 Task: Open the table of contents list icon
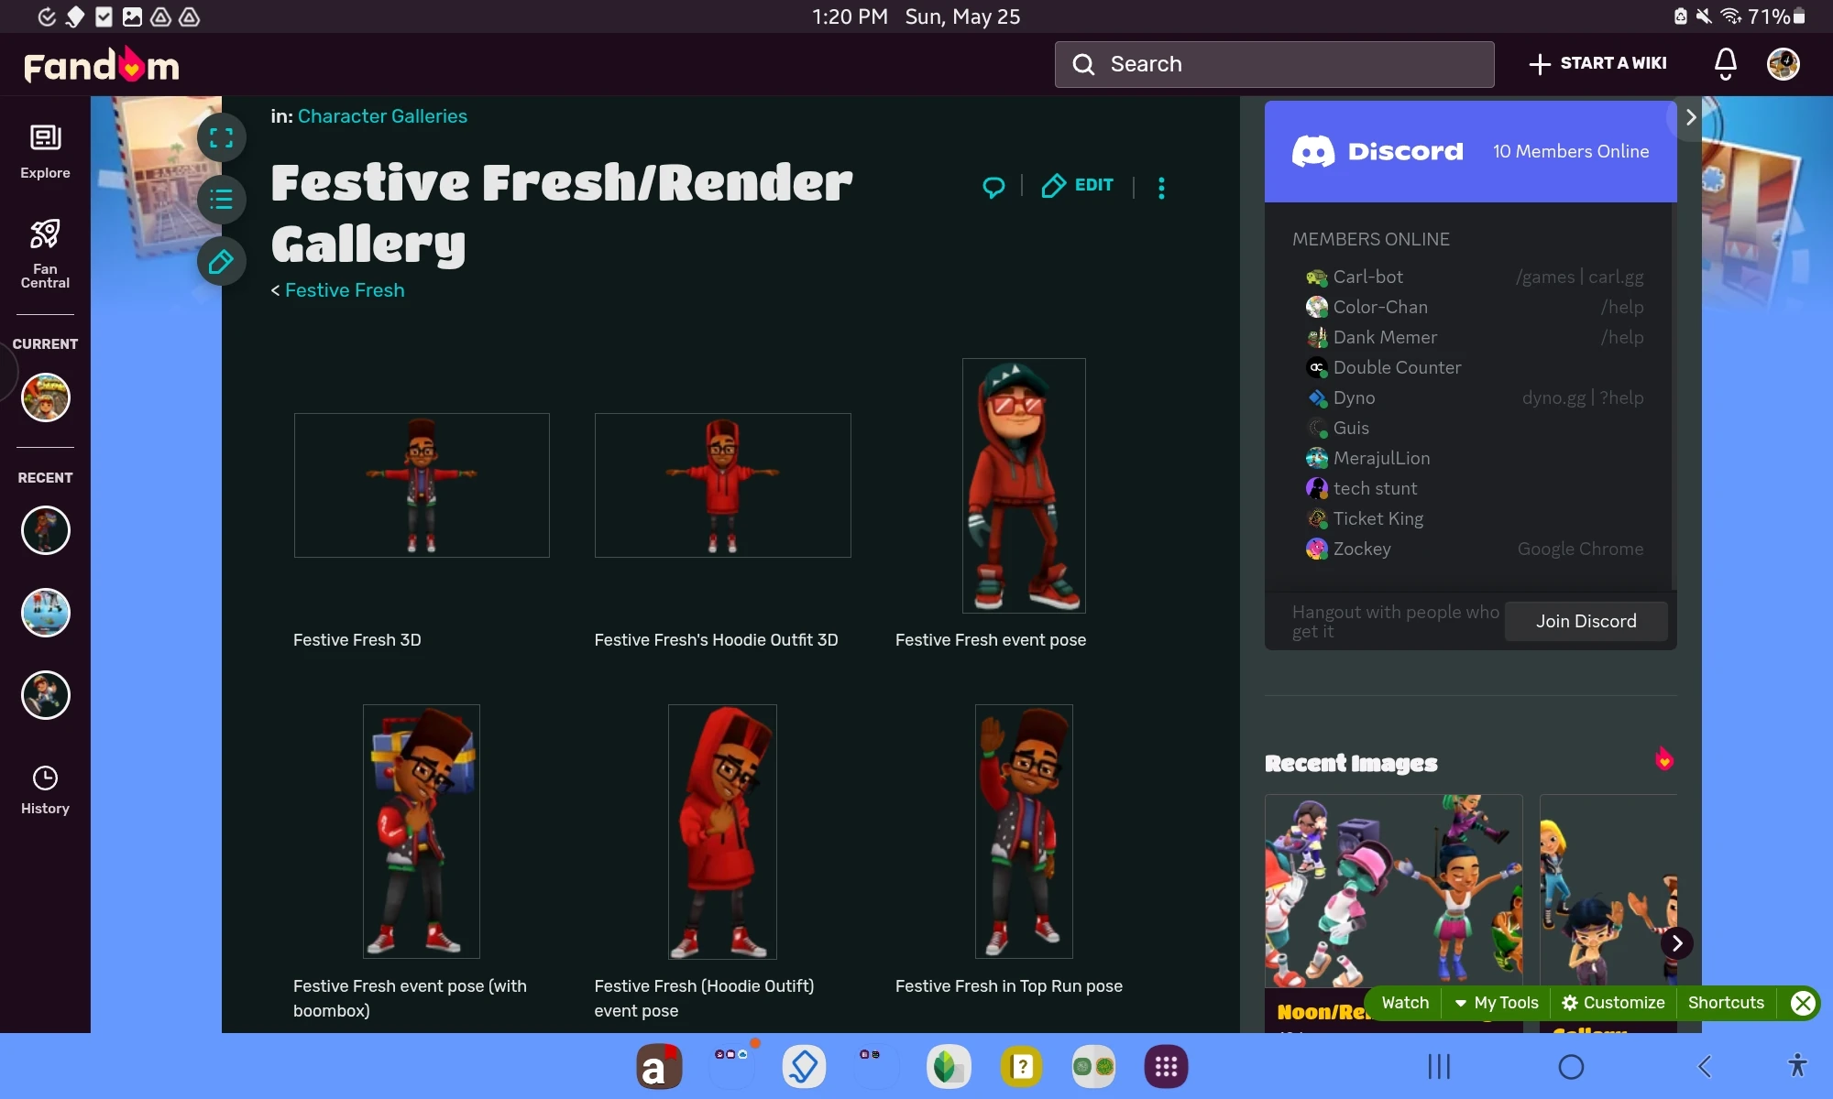coord(222,199)
